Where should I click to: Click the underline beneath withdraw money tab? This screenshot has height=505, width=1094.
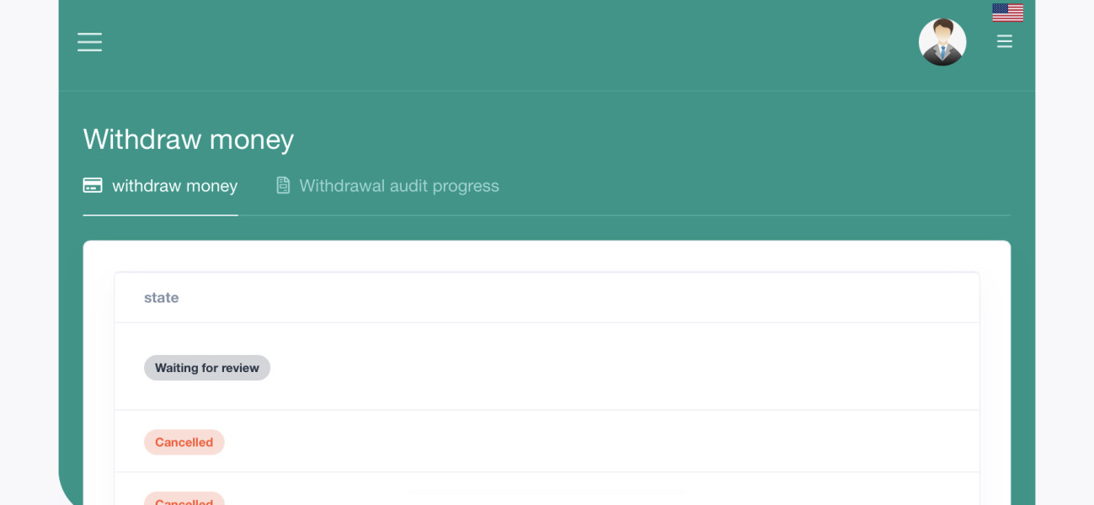(x=160, y=215)
